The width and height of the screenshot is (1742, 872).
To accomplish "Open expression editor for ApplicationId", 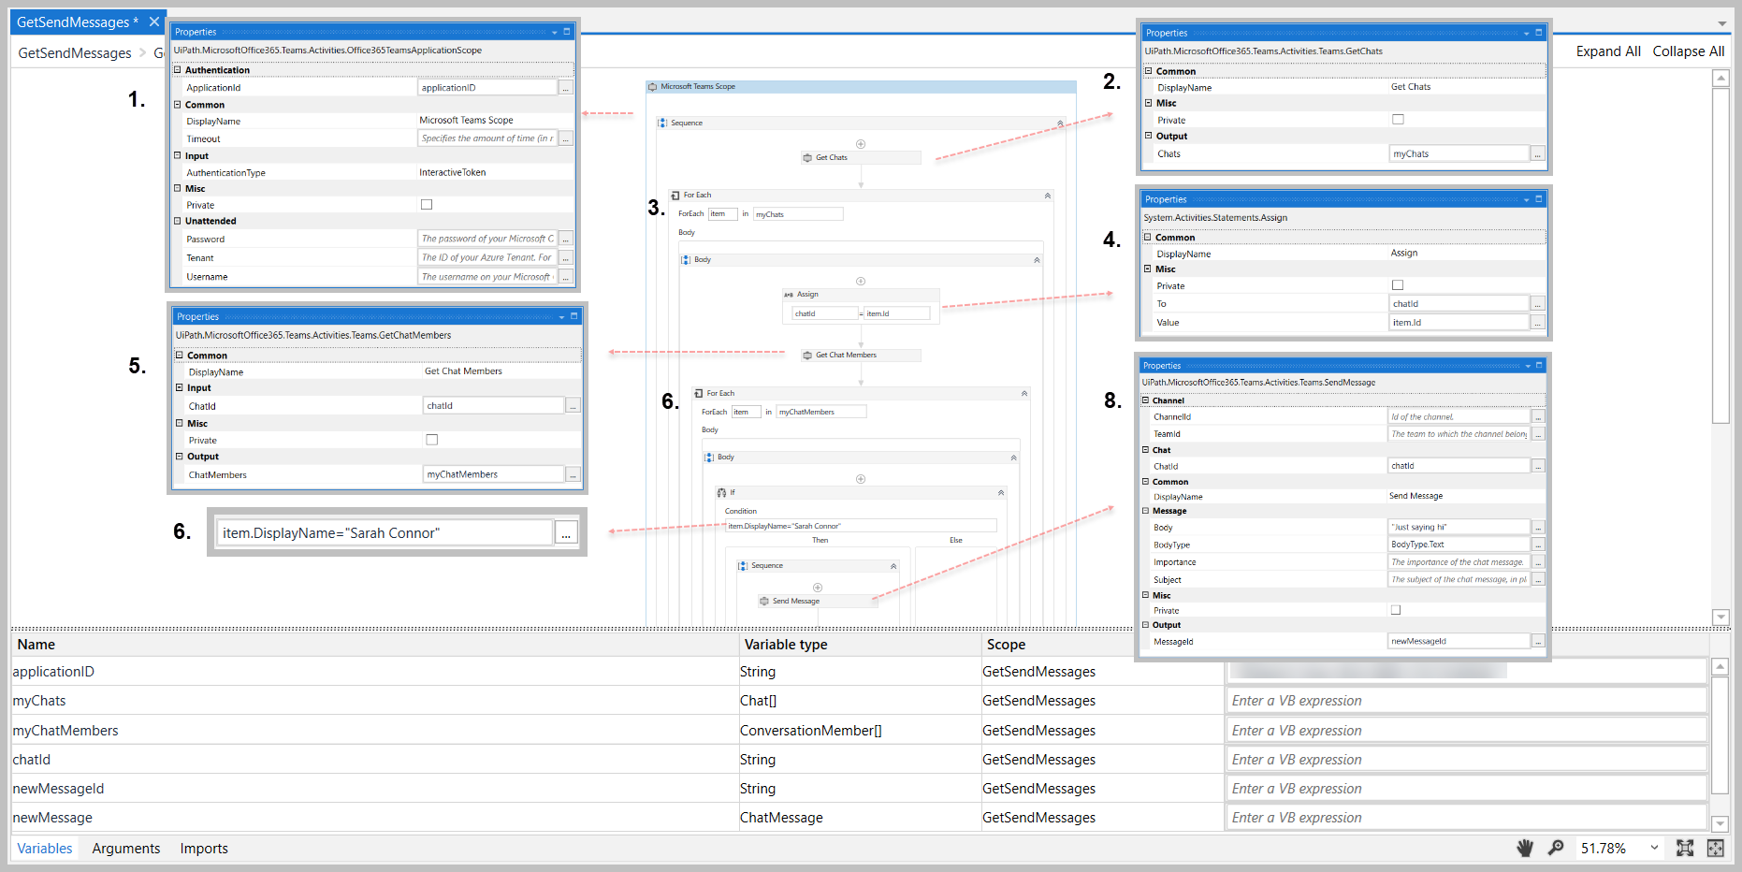I will 566,88.
